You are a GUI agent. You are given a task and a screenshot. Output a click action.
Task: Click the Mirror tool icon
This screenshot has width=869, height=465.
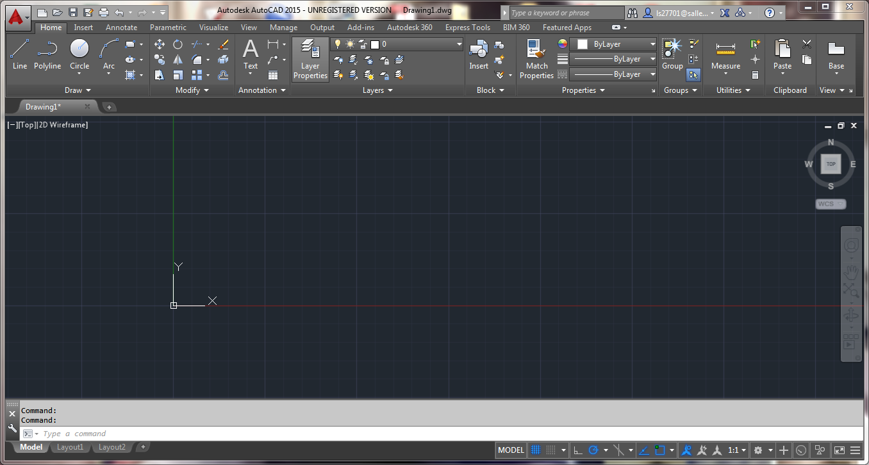(x=178, y=60)
